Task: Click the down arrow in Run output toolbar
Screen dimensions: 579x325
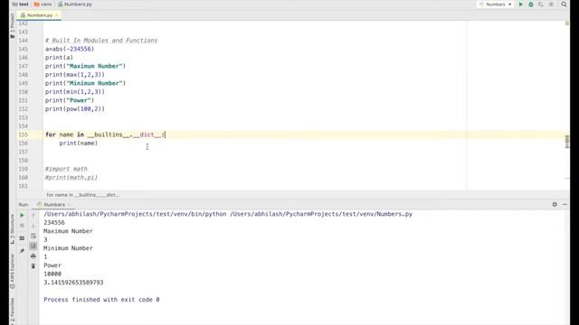Action: (x=33, y=226)
